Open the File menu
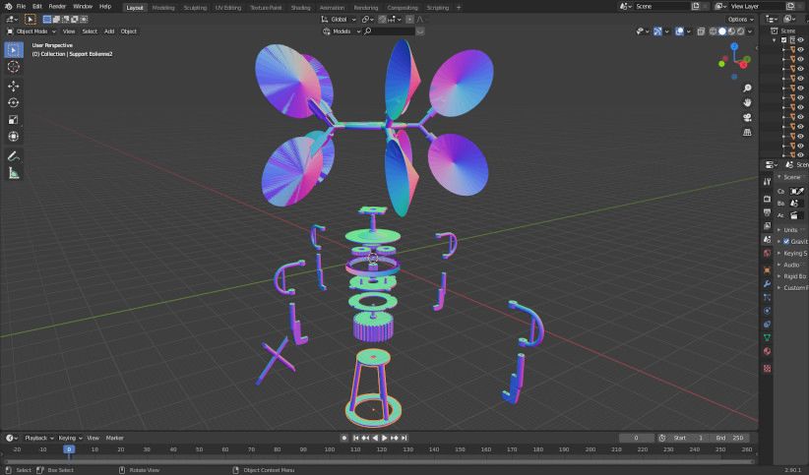This screenshot has height=475, width=809. [x=21, y=7]
